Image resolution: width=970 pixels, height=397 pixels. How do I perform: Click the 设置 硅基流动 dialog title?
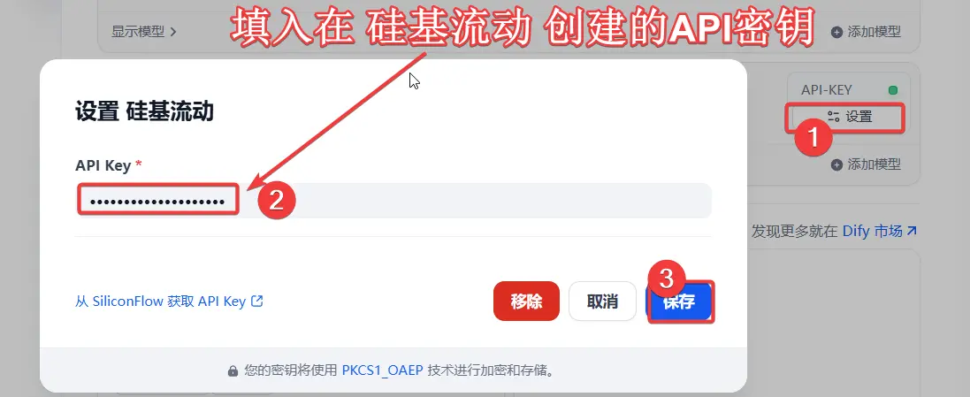point(145,112)
